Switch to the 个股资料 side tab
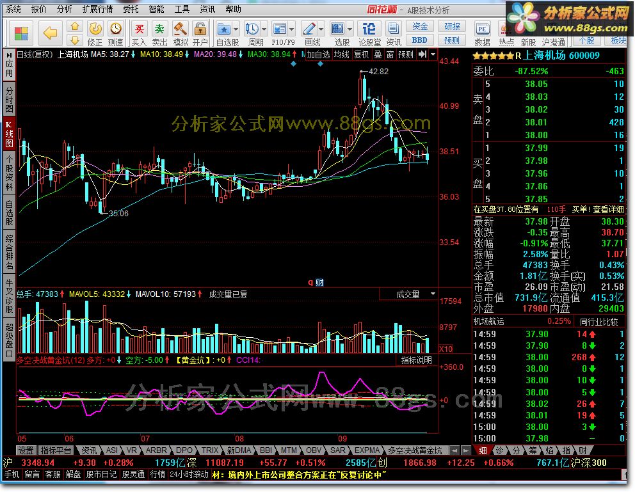 click(x=9, y=172)
